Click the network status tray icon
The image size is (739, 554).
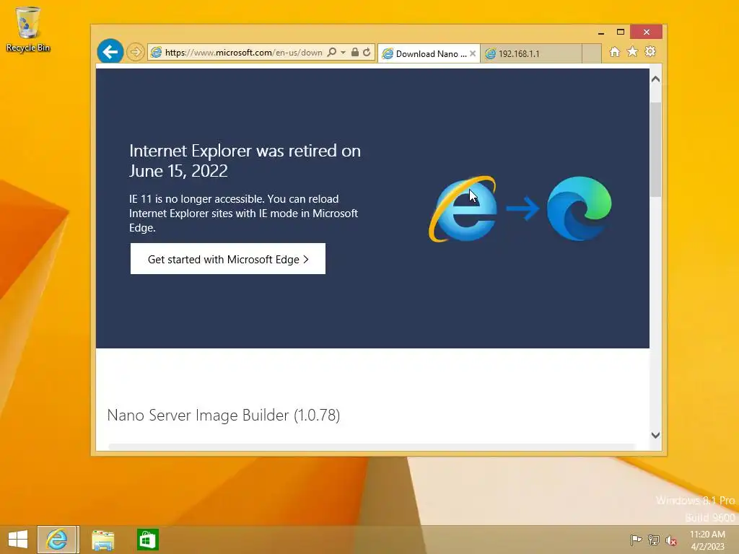(x=654, y=540)
